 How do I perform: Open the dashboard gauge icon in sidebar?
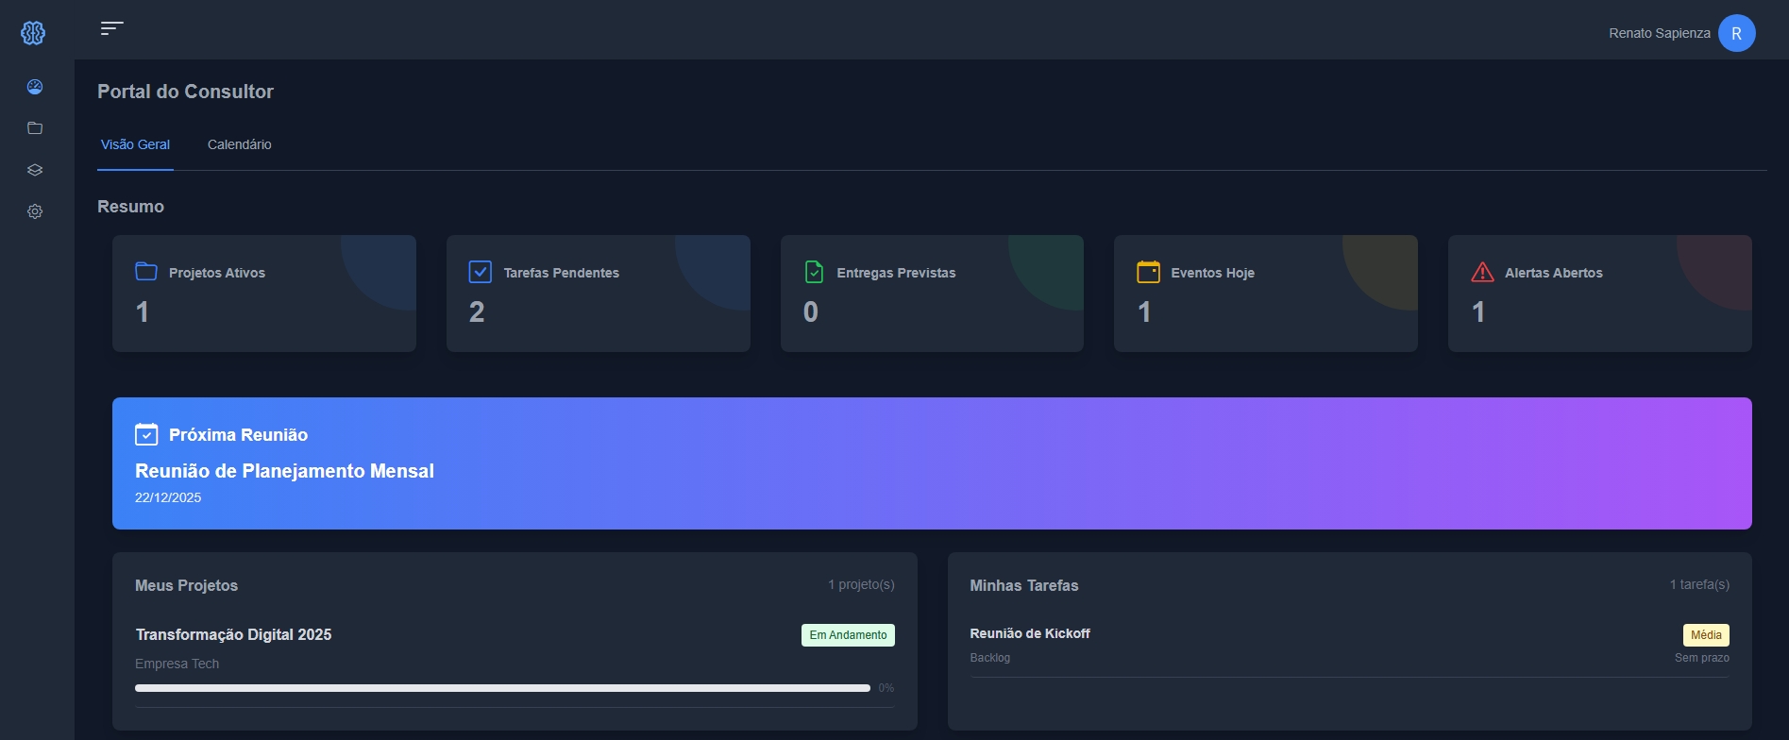[x=35, y=87]
